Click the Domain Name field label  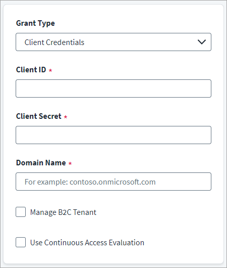click(41, 163)
